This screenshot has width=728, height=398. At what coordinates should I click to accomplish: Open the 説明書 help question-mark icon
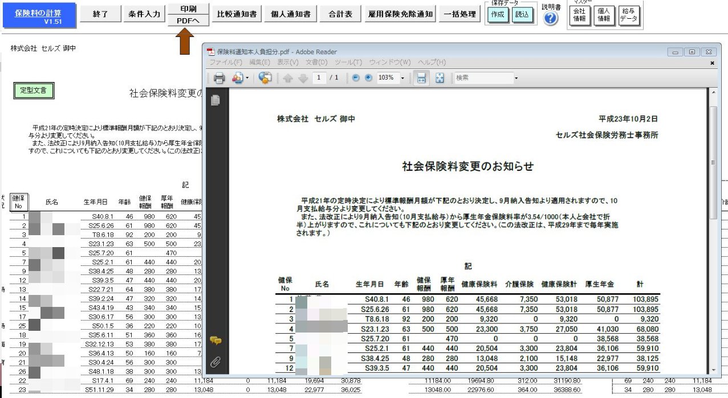click(x=550, y=18)
